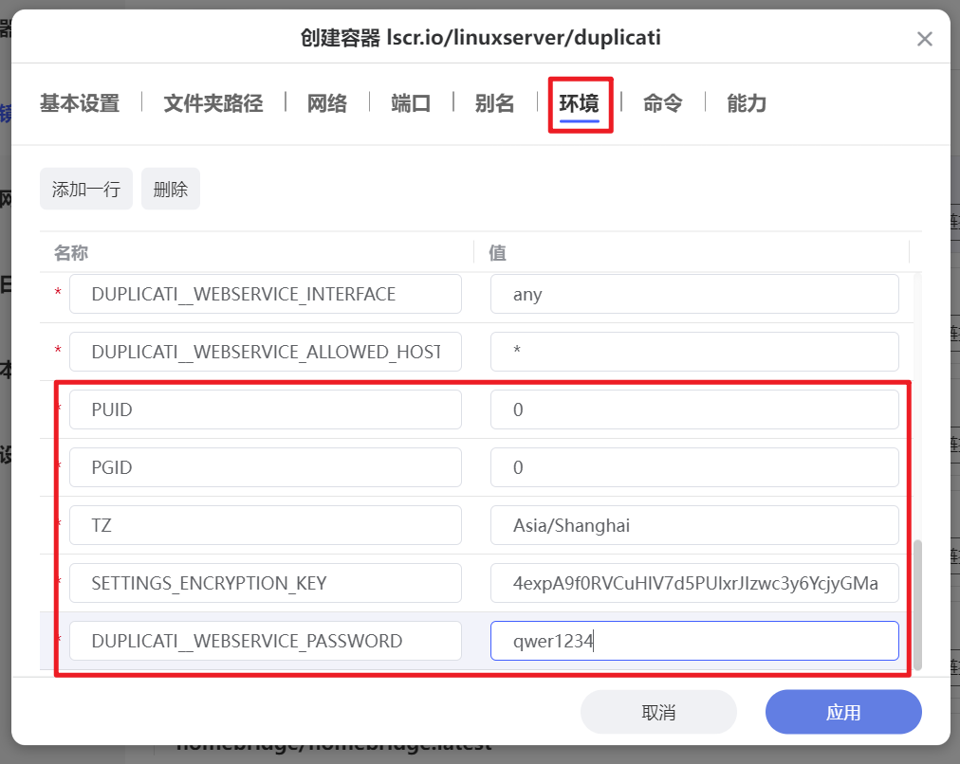Close the container creation dialog

click(x=925, y=39)
